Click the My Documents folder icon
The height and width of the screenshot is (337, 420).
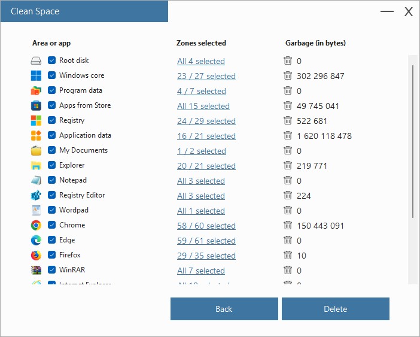(x=36, y=151)
